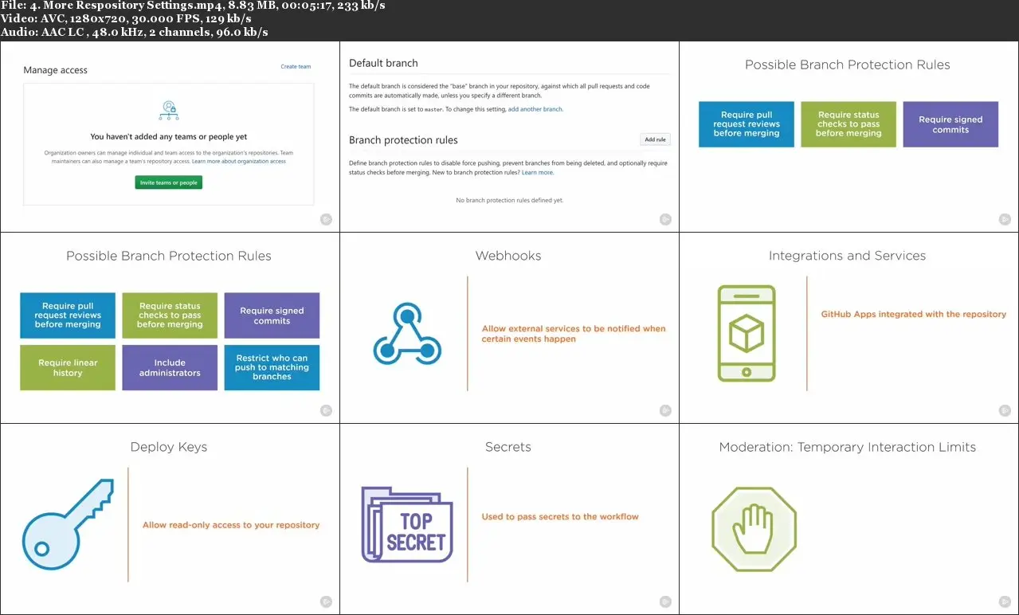The image size is (1019, 615).
Task: Click the green phone with cube icon
Action: [x=747, y=334]
